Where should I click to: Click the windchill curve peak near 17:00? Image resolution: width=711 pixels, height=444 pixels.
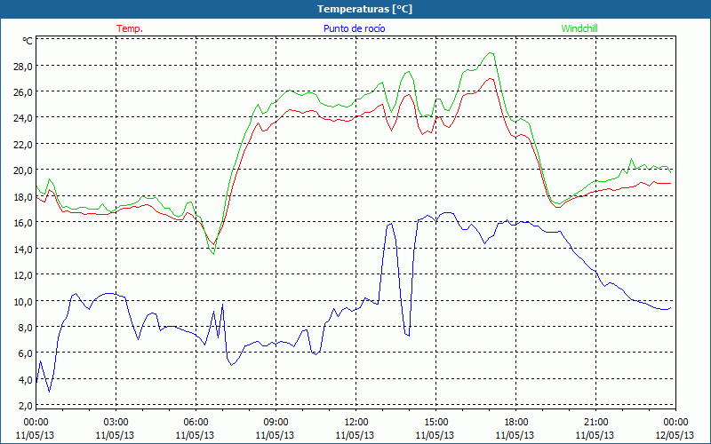tap(491, 53)
